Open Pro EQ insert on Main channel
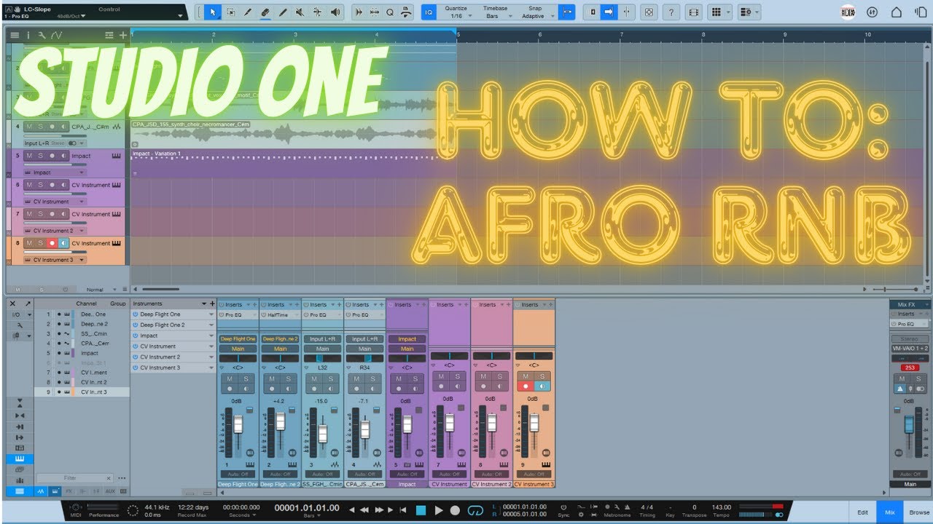The image size is (933, 524). [x=910, y=324]
